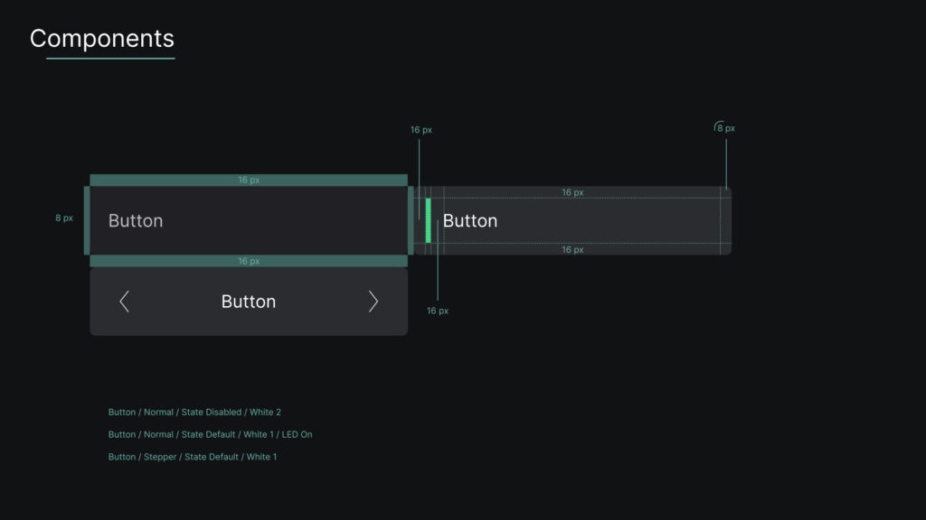Click the disabled Button with dim label
This screenshot has width=926, height=520.
pyautogui.click(x=249, y=220)
